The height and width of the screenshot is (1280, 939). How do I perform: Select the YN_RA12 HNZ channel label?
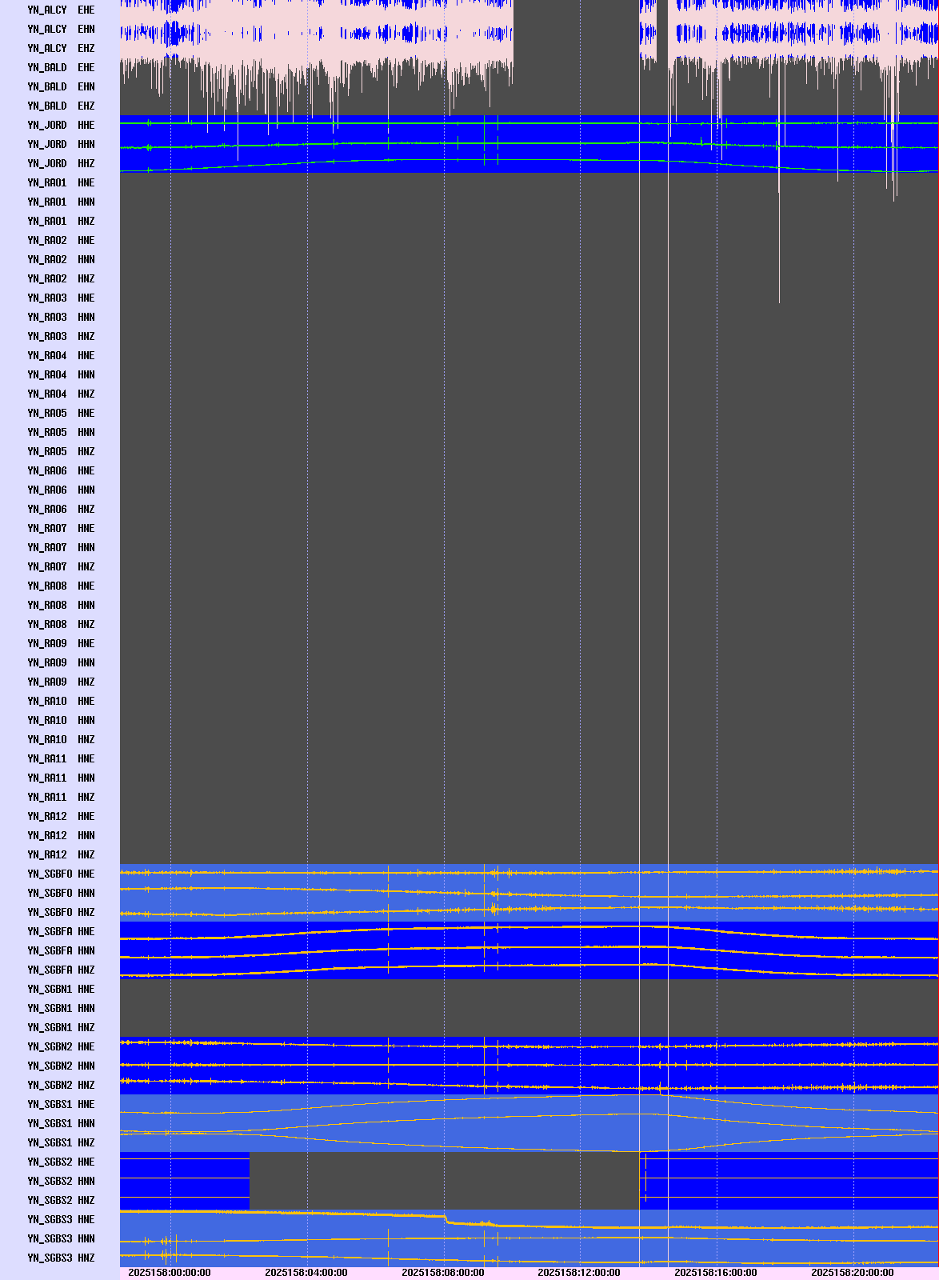pyautogui.click(x=61, y=854)
